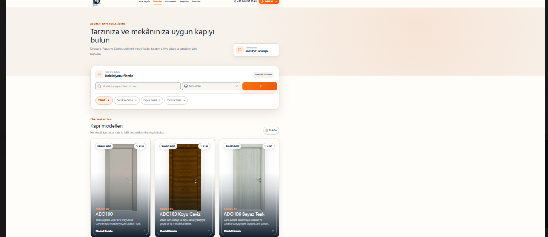548x237 pixels.
Task: Submit the filter with the orange arrow button
Action: 260,86
